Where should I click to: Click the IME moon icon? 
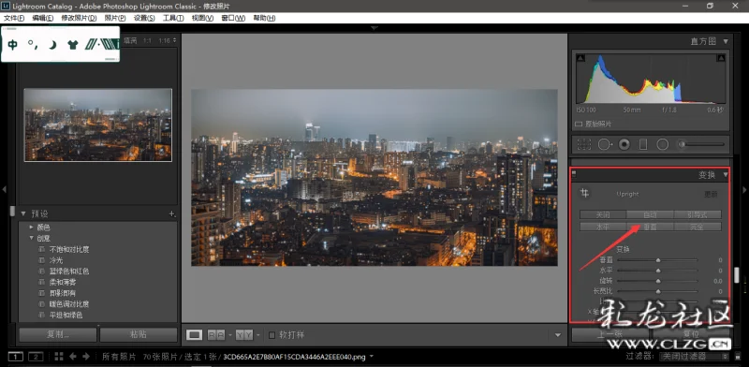53,45
